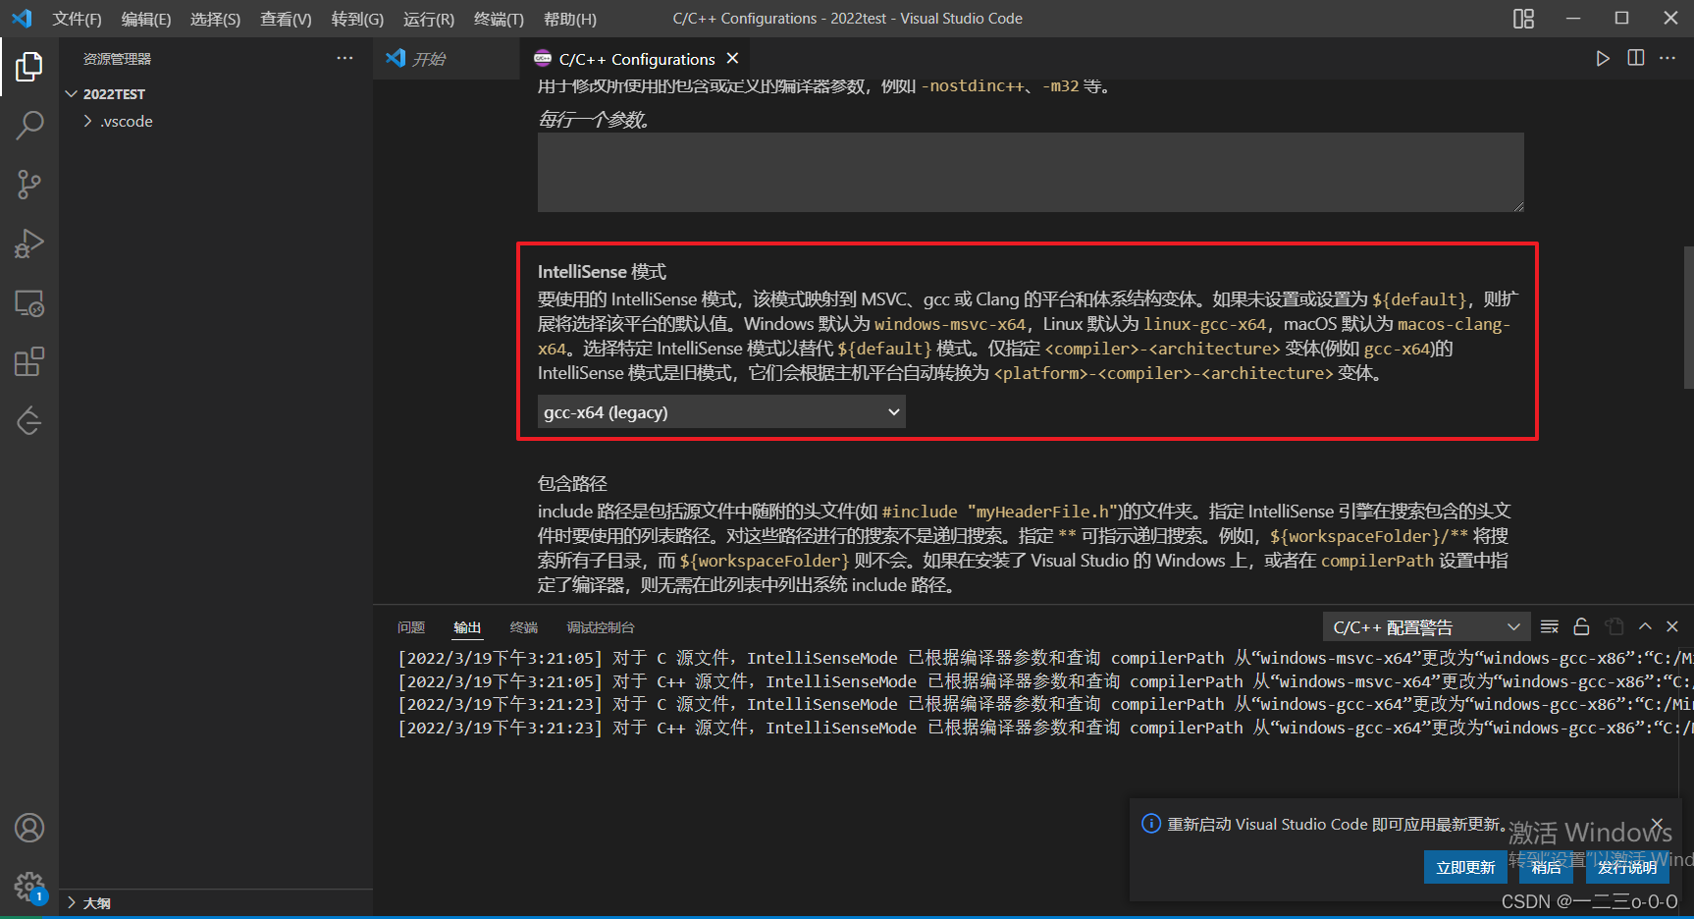Open the Search view
1694x919 pixels.
[28, 126]
